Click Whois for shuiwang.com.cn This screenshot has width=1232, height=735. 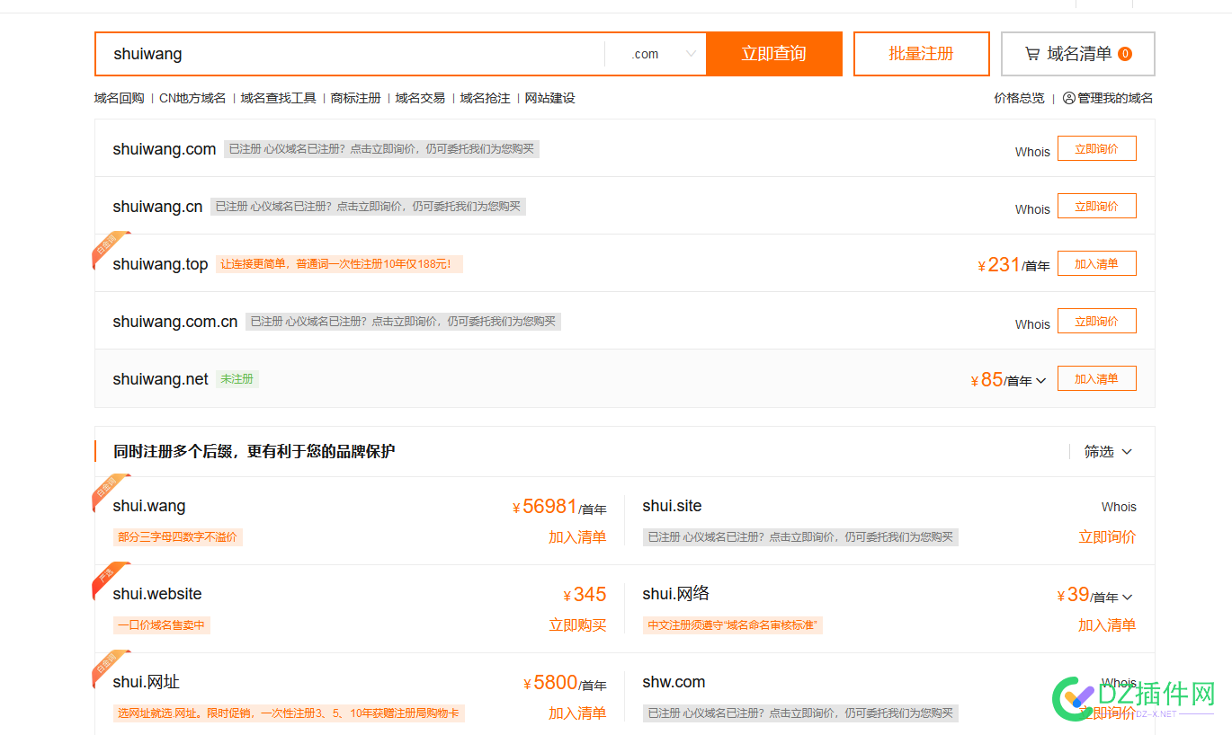click(1032, 324)
